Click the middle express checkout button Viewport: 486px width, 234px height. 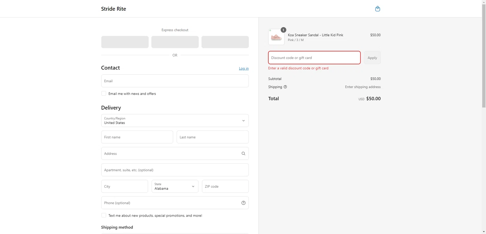[x=175, y=42]
